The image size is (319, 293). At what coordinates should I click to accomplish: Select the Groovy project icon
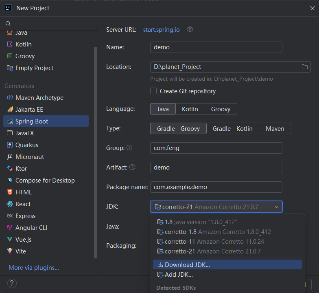[x=10, y=56]
